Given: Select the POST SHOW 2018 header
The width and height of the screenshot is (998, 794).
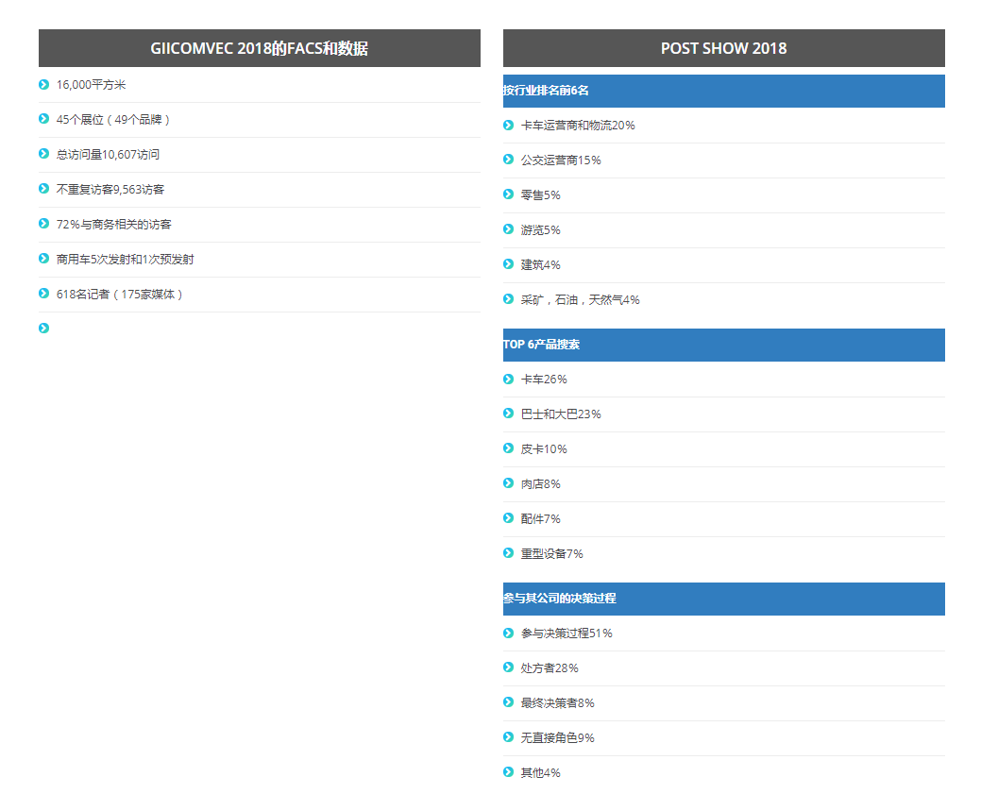Looking at the screenshot, I should (723, 49).
